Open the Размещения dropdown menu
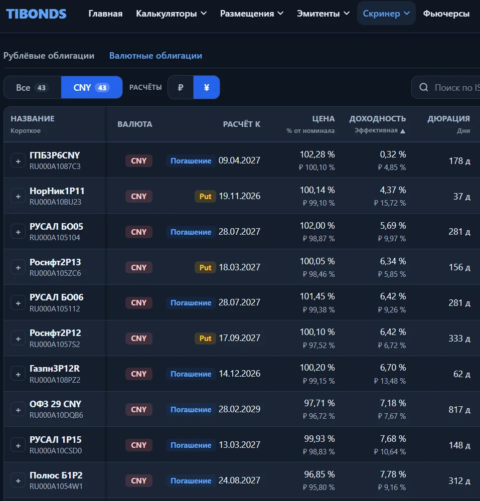Image resolution: width=480 pixels, height=501 pixels. click(x=251, y=14)
